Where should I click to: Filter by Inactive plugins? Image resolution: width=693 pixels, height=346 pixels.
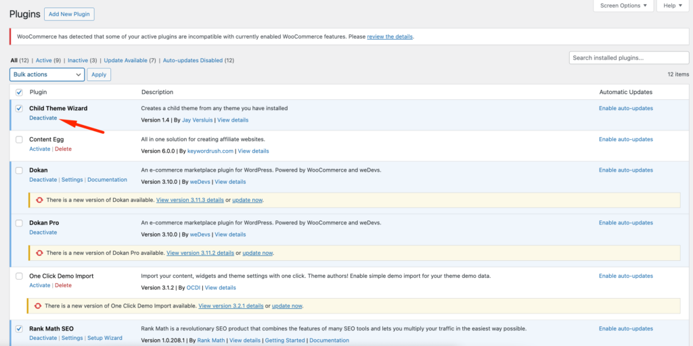(77, 60)
